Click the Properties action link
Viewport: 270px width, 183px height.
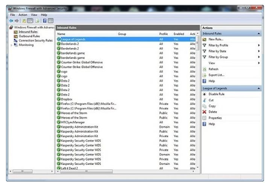coord(215,118)
